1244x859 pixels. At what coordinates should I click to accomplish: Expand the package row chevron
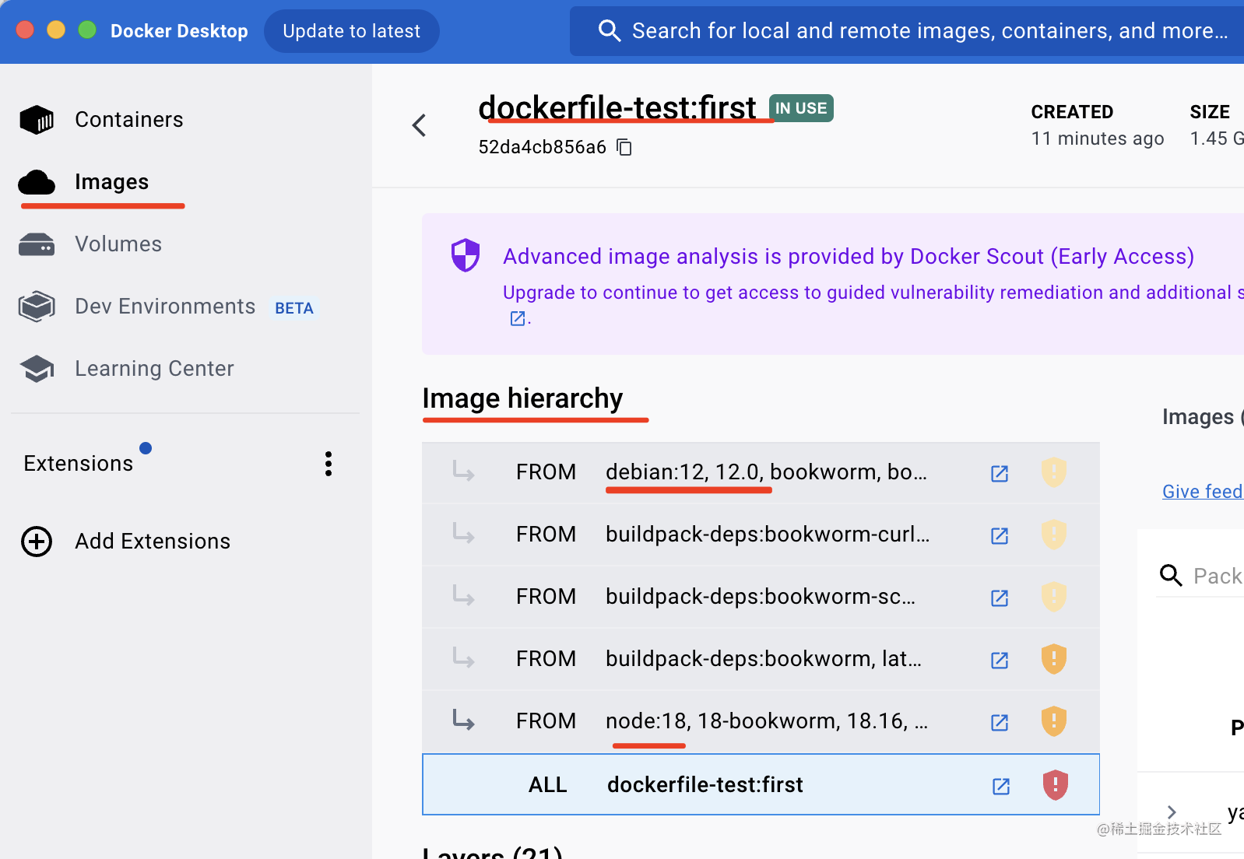[1172, 812]
